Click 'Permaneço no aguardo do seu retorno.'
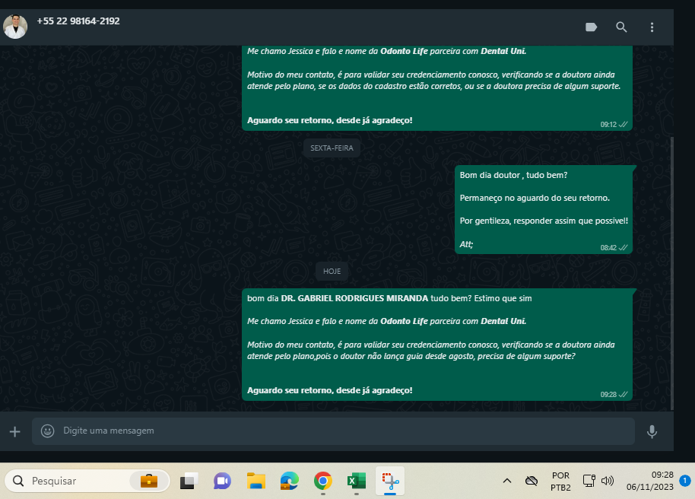695x499 pixels. (x=535, y=198)
